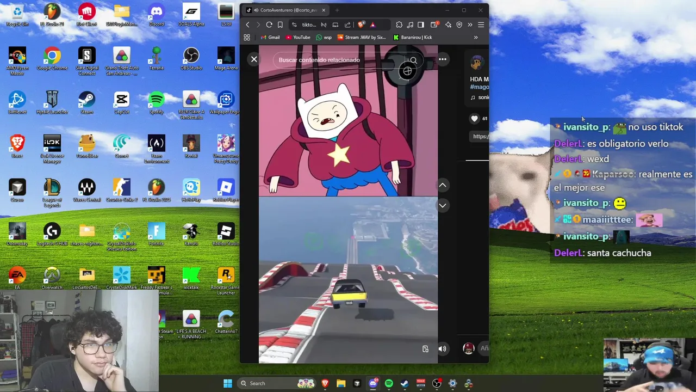This screenshot has height=392, width=696.
Task: Open the Brave Playlist music icon
Action: point(410,24)
